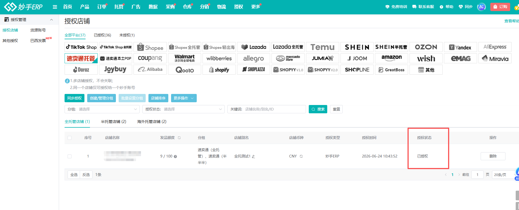Screen dimensions: 519x210
Task: Toggle the hamburger menu icon
Action: click(55, 7)
